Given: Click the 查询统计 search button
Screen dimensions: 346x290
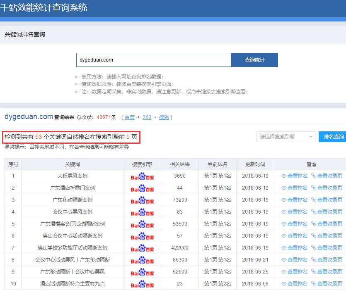Looking at the screenshot, I should pyautogui.click(x=254, y=60).
